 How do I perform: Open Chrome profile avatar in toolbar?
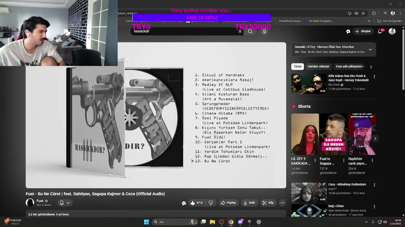point(393,13)
